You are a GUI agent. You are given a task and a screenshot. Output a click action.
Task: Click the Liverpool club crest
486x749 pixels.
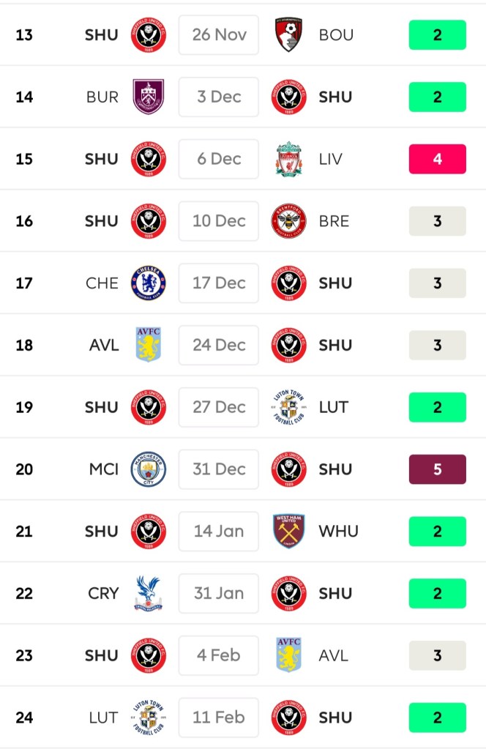[x=289, y=159]
